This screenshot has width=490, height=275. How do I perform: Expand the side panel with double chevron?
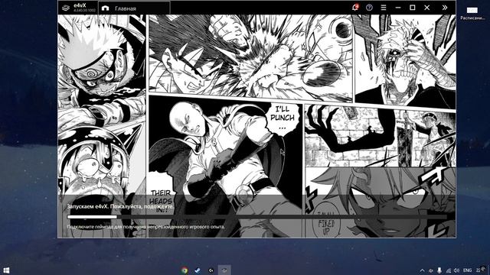(x=445, y=8)
